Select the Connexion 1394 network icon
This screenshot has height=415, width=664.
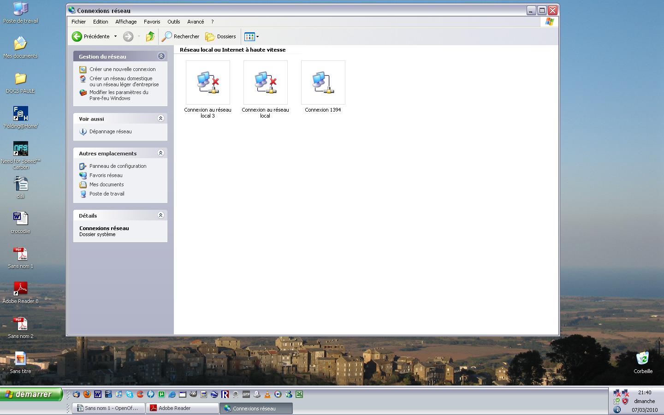(x=323, y=83)
